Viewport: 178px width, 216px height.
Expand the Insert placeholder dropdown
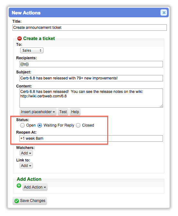click(x=38, y=112)
